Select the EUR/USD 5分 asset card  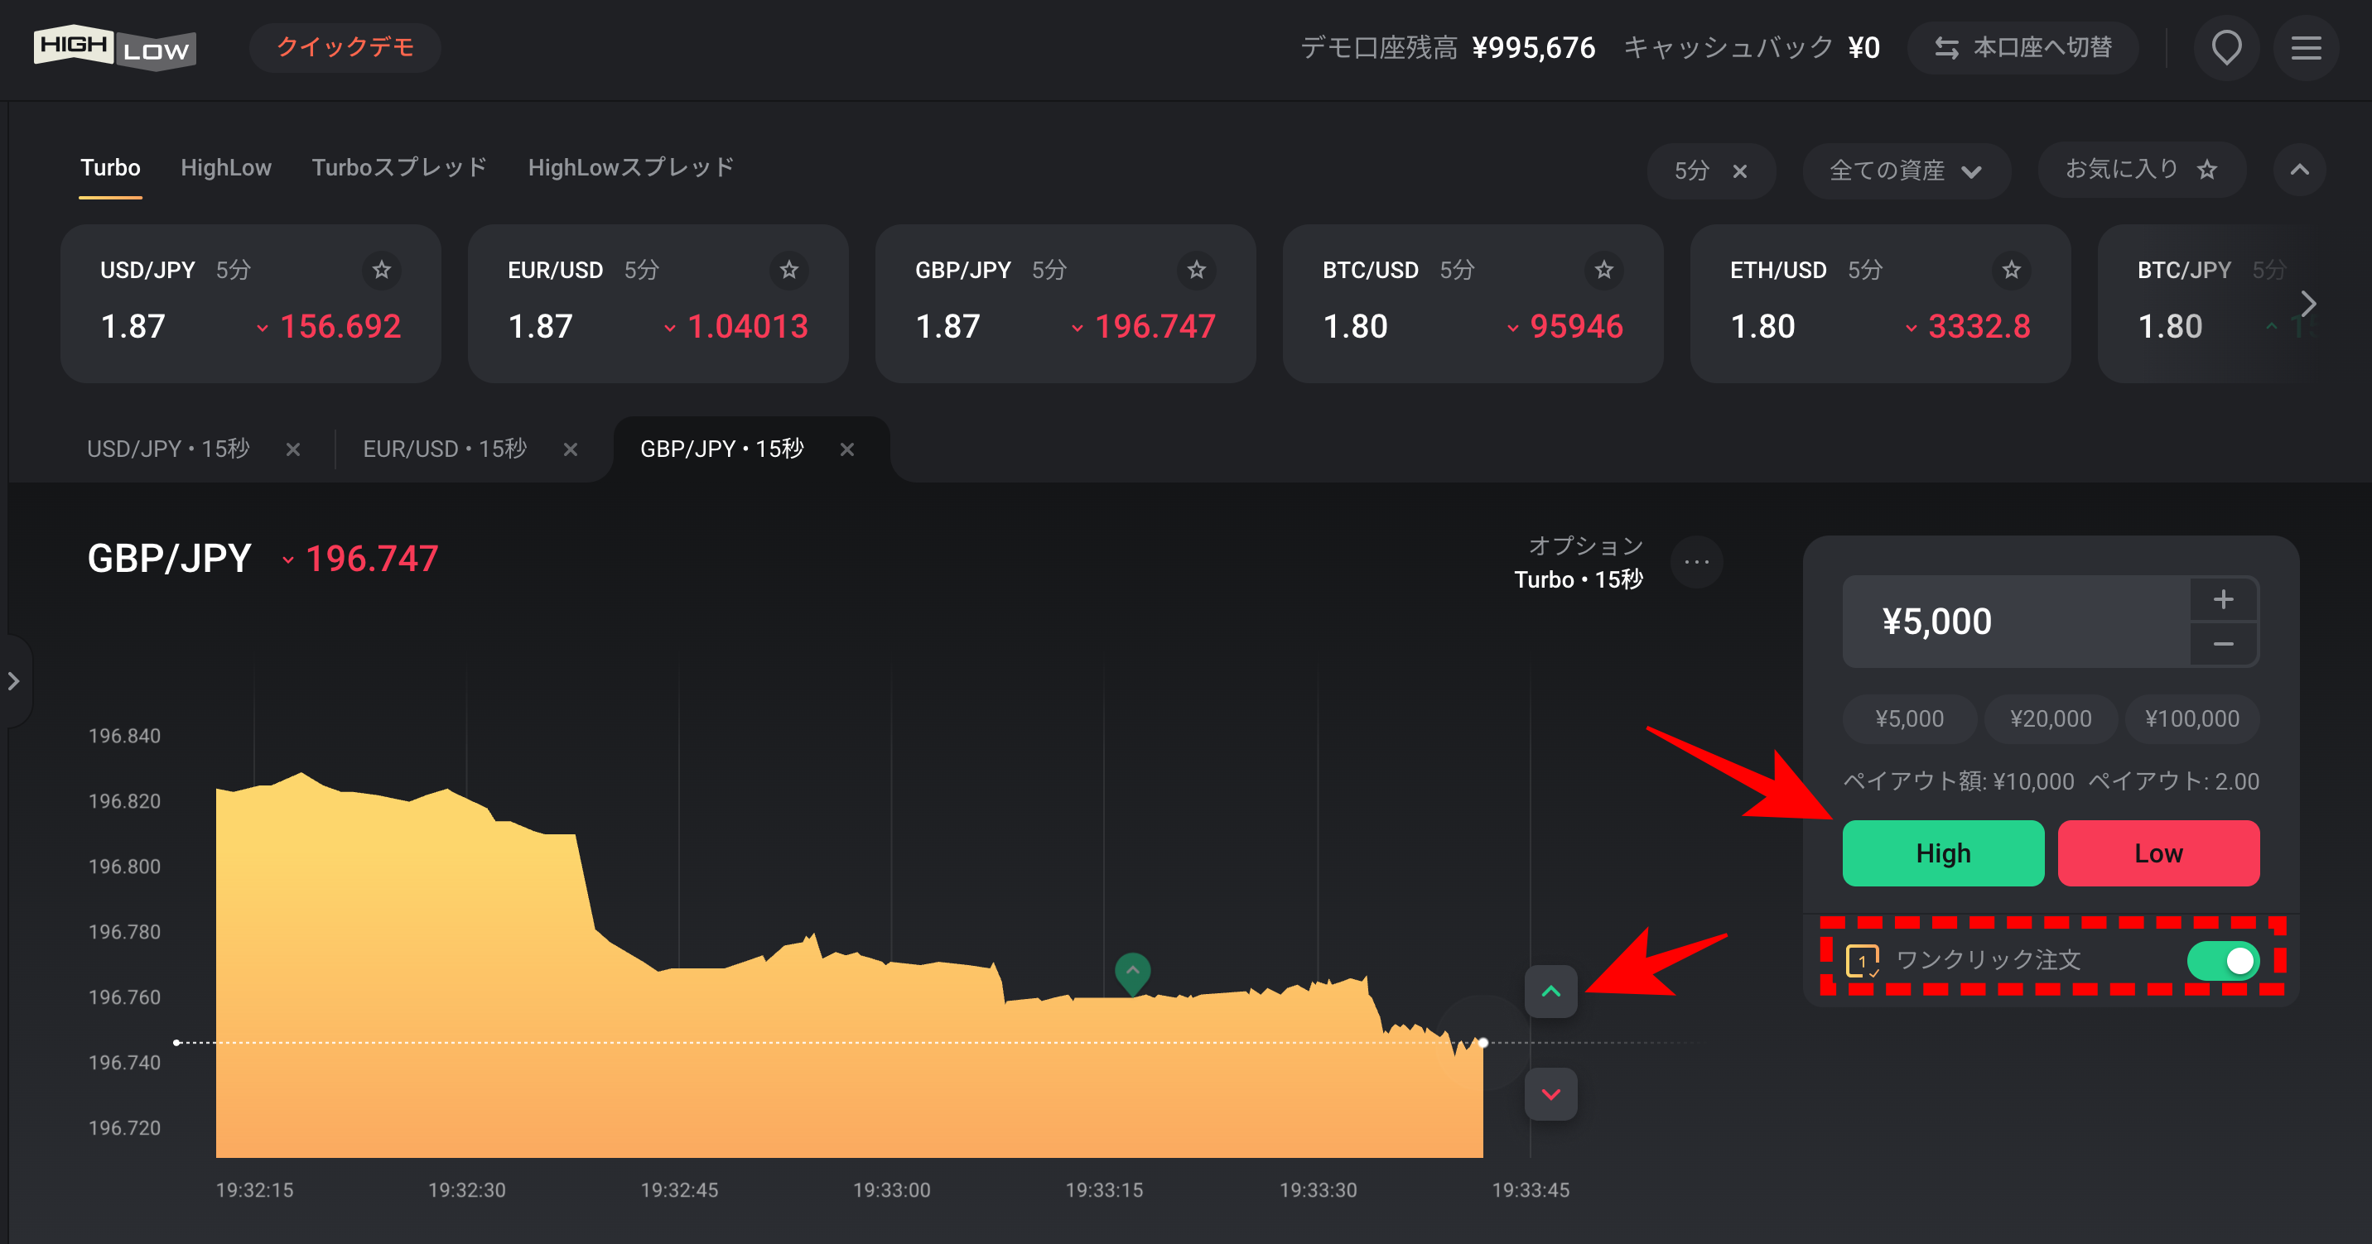[658, 304]
